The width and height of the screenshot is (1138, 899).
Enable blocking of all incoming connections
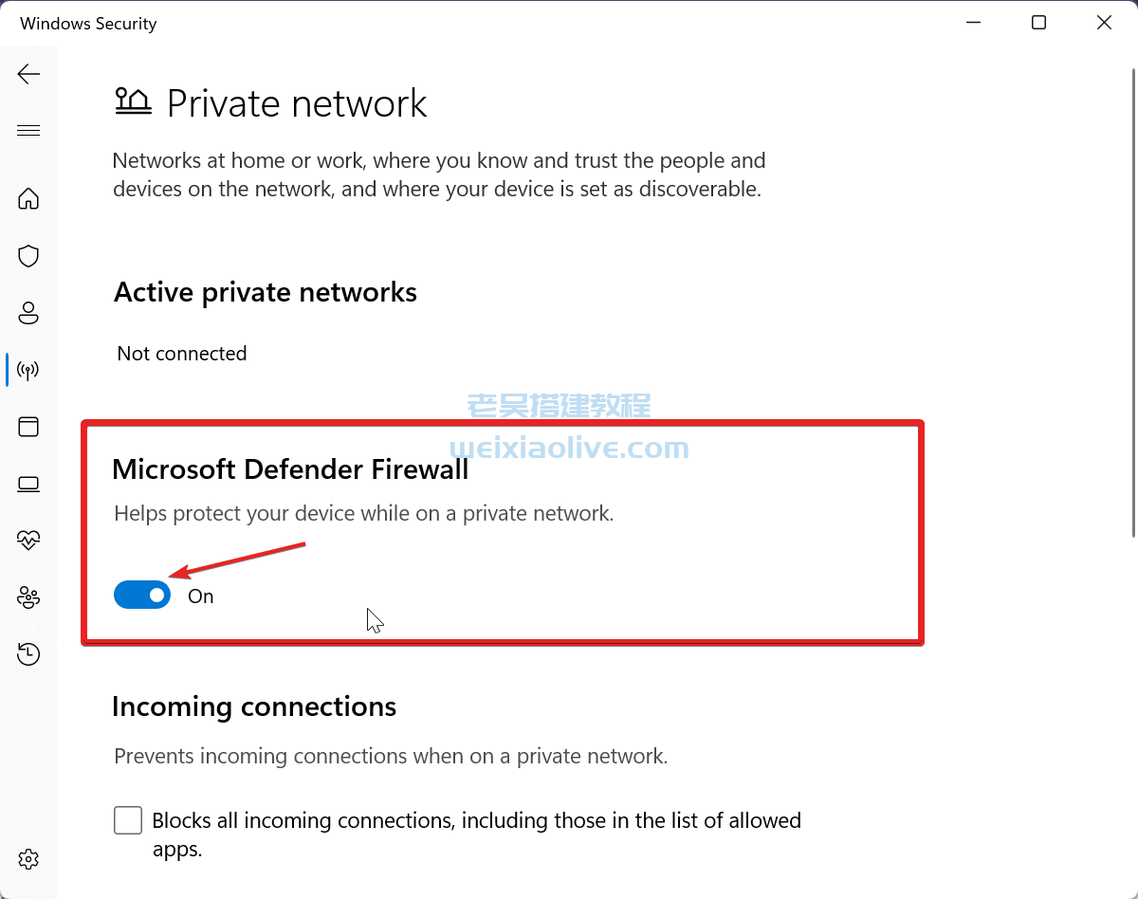(x=127, y=820)
